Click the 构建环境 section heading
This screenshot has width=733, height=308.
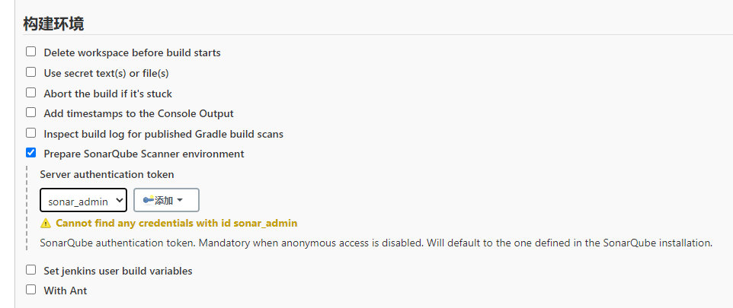[x=54, y=24]
